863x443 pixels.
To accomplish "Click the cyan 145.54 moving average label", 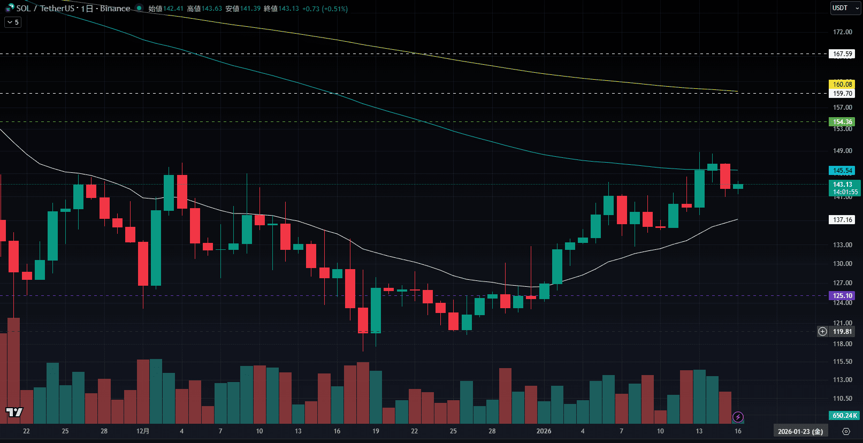I will 842,171.
